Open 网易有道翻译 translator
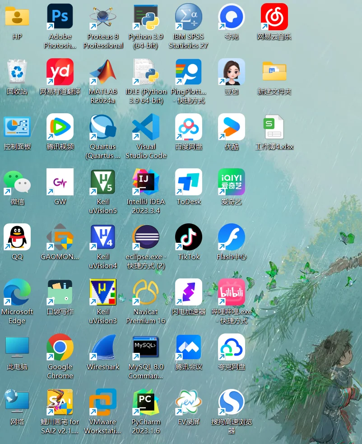 (x=60, y=72)
